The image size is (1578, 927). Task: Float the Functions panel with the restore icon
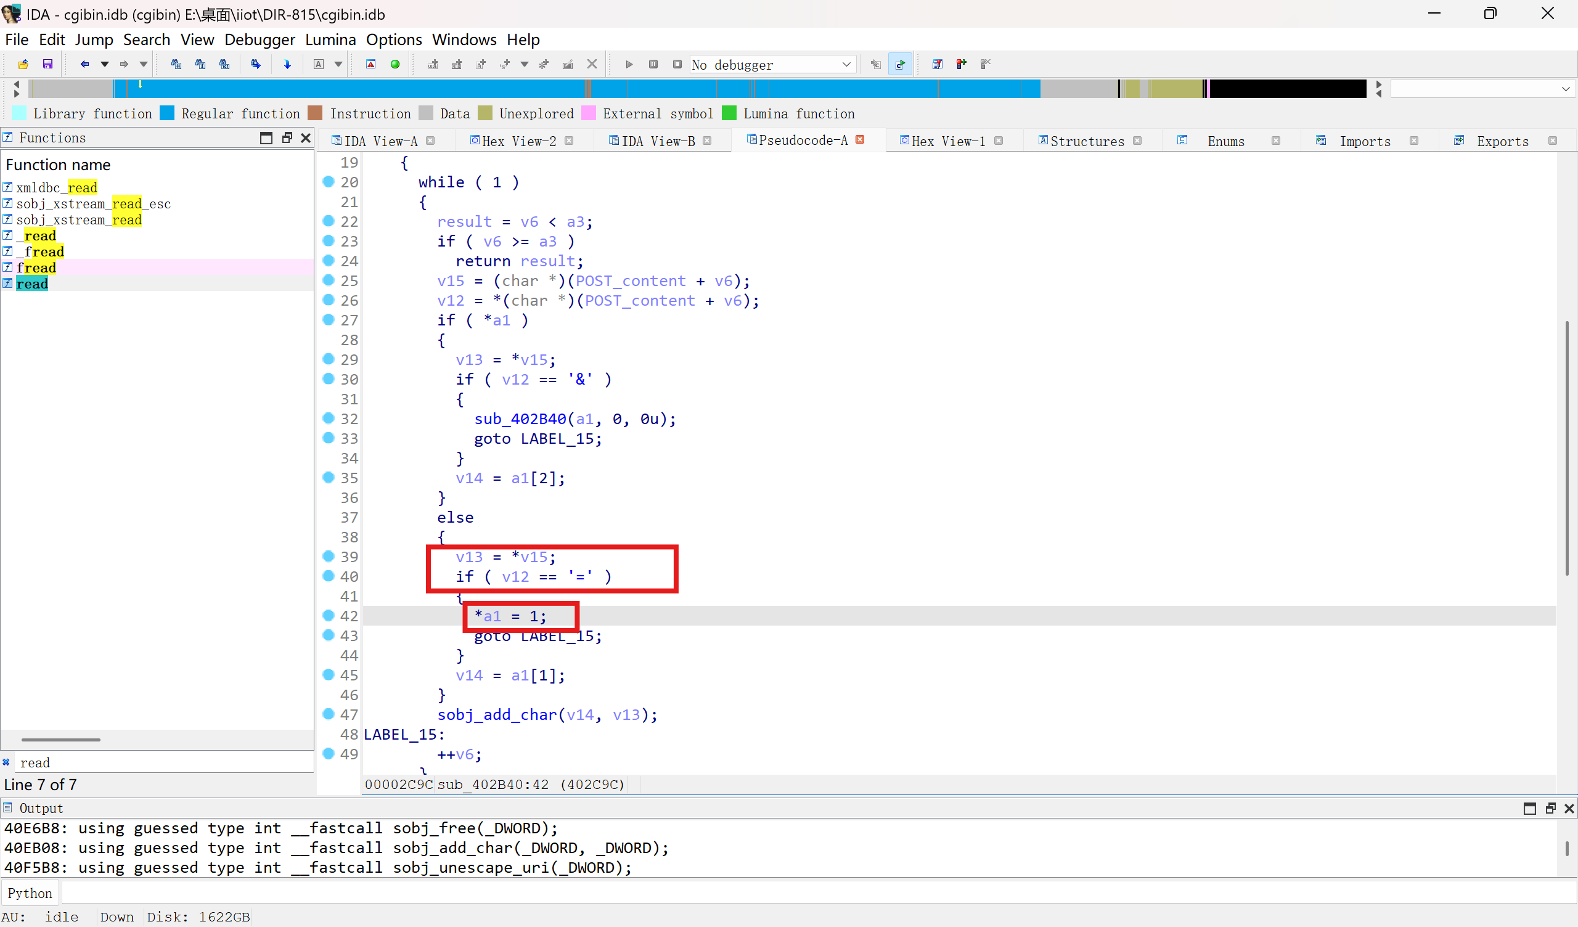point(287,138)
